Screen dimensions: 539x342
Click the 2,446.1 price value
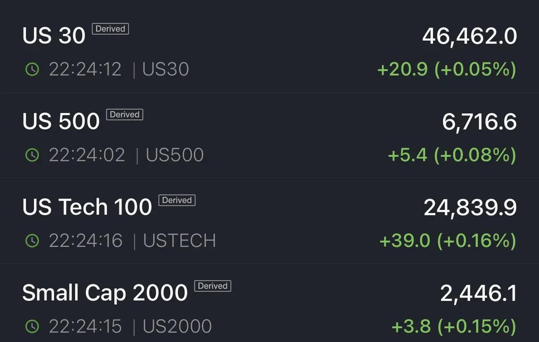(x=478, y=294)
